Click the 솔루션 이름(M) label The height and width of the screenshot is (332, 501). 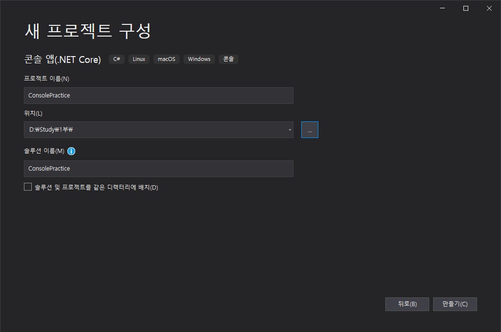[44, 151]
